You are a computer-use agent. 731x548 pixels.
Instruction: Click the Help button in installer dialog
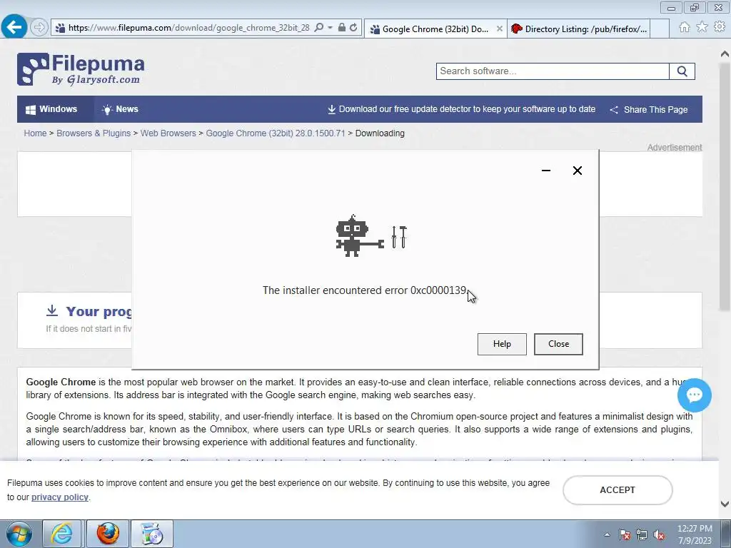point(502,344)
